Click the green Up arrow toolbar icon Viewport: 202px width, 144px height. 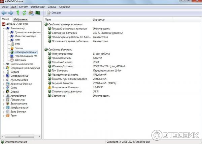coord(18,13)
